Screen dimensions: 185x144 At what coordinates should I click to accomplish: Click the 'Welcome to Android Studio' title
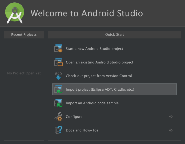[x=87, y=13]
